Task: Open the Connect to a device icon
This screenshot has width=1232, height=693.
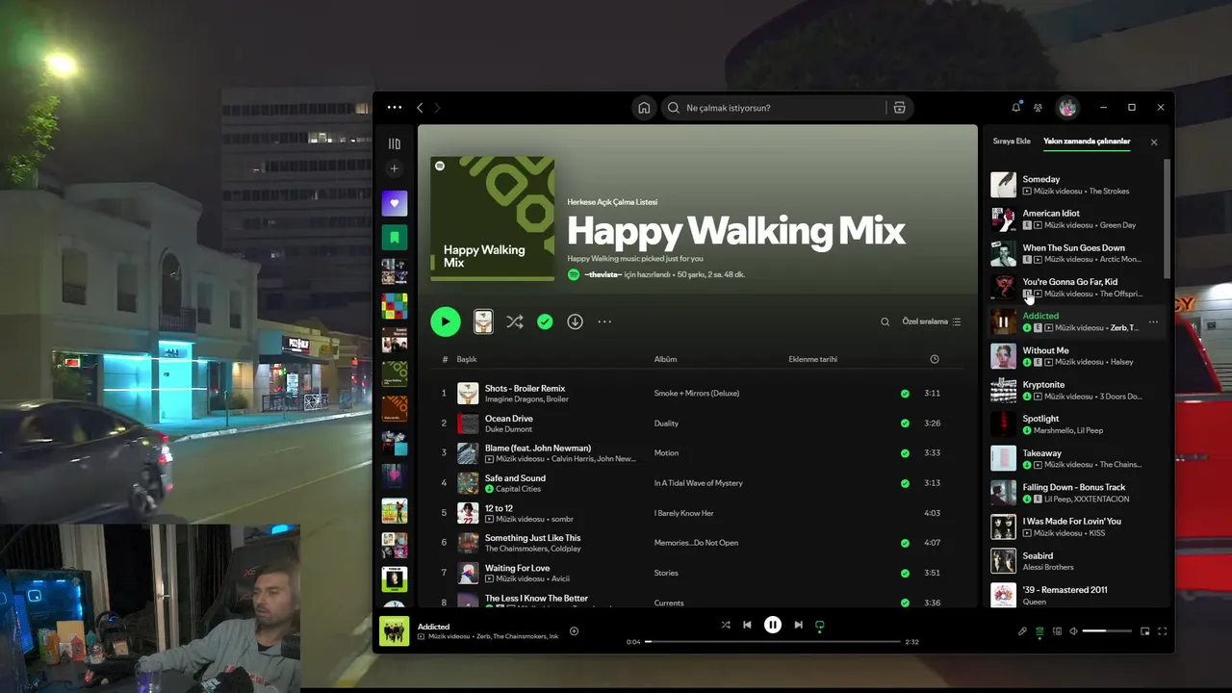Action: click(x=1057, y=631)
